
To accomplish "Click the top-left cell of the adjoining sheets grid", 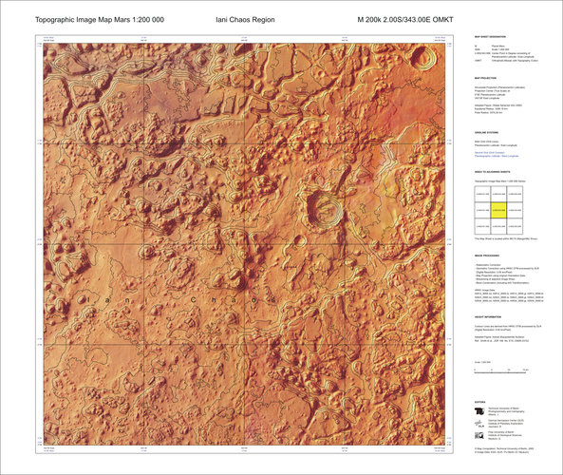I will [x=482, y=194].
